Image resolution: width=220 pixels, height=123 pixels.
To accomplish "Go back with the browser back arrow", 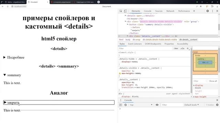I will [3, 6].
